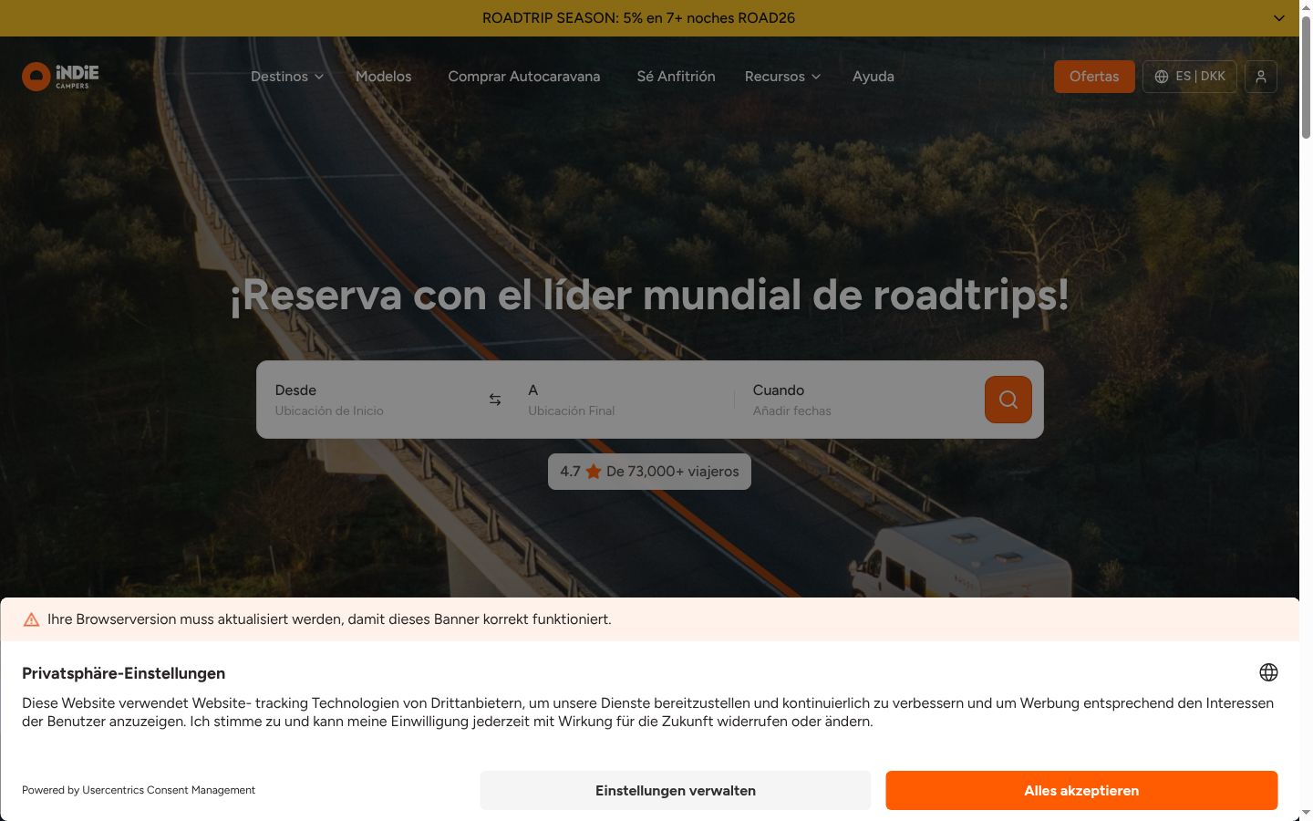Screen dimensions: 1313x821
Task: Open the Ayuda menu link
Action: click(874, 77)
